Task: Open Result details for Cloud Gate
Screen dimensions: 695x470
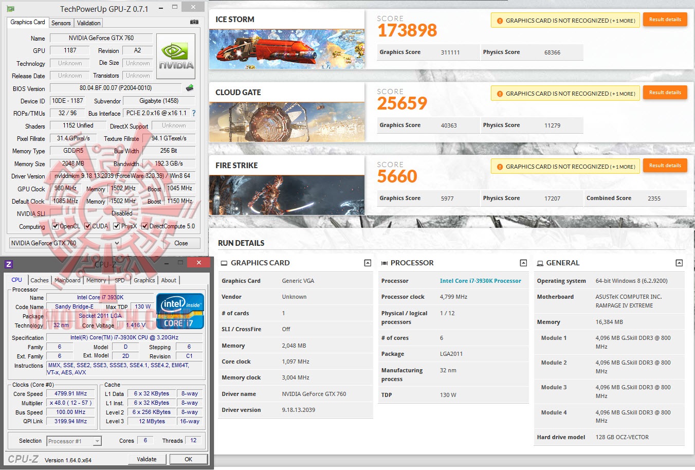Action: point(665,93)
